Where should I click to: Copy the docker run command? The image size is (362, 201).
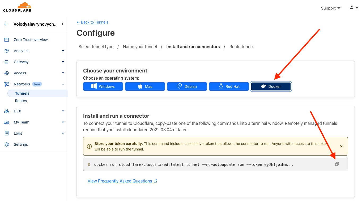(x=337, y=164)
